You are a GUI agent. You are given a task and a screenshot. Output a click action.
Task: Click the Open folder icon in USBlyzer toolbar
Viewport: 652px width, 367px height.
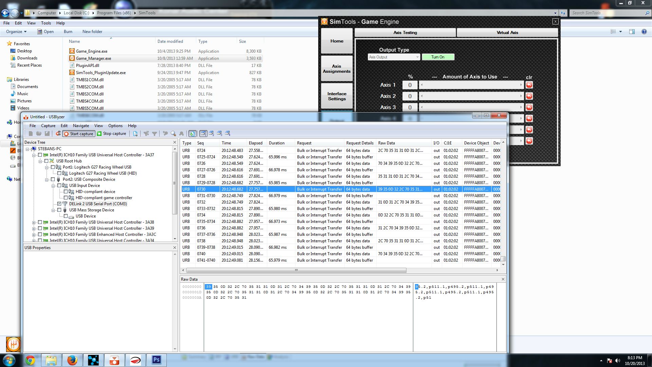(39, 134)
